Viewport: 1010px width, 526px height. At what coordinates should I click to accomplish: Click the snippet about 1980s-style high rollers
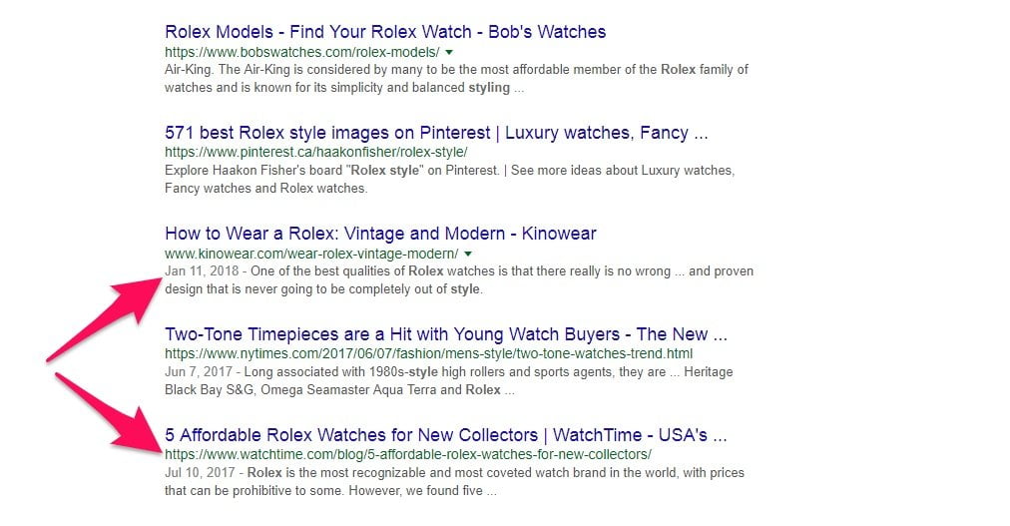click(449, 381)
